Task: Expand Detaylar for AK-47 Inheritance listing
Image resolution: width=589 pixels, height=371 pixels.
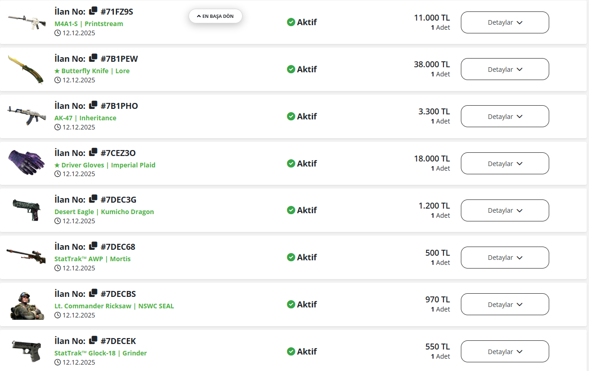Action: 505,116
